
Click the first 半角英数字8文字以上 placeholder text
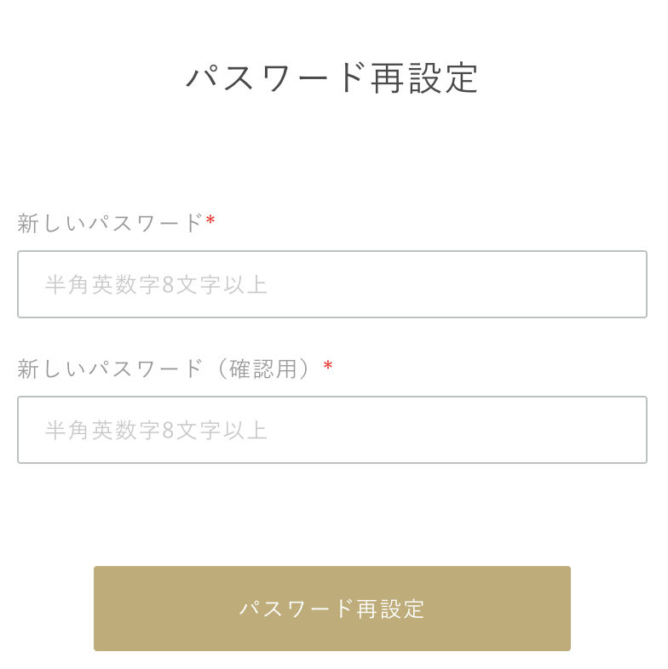157,284
